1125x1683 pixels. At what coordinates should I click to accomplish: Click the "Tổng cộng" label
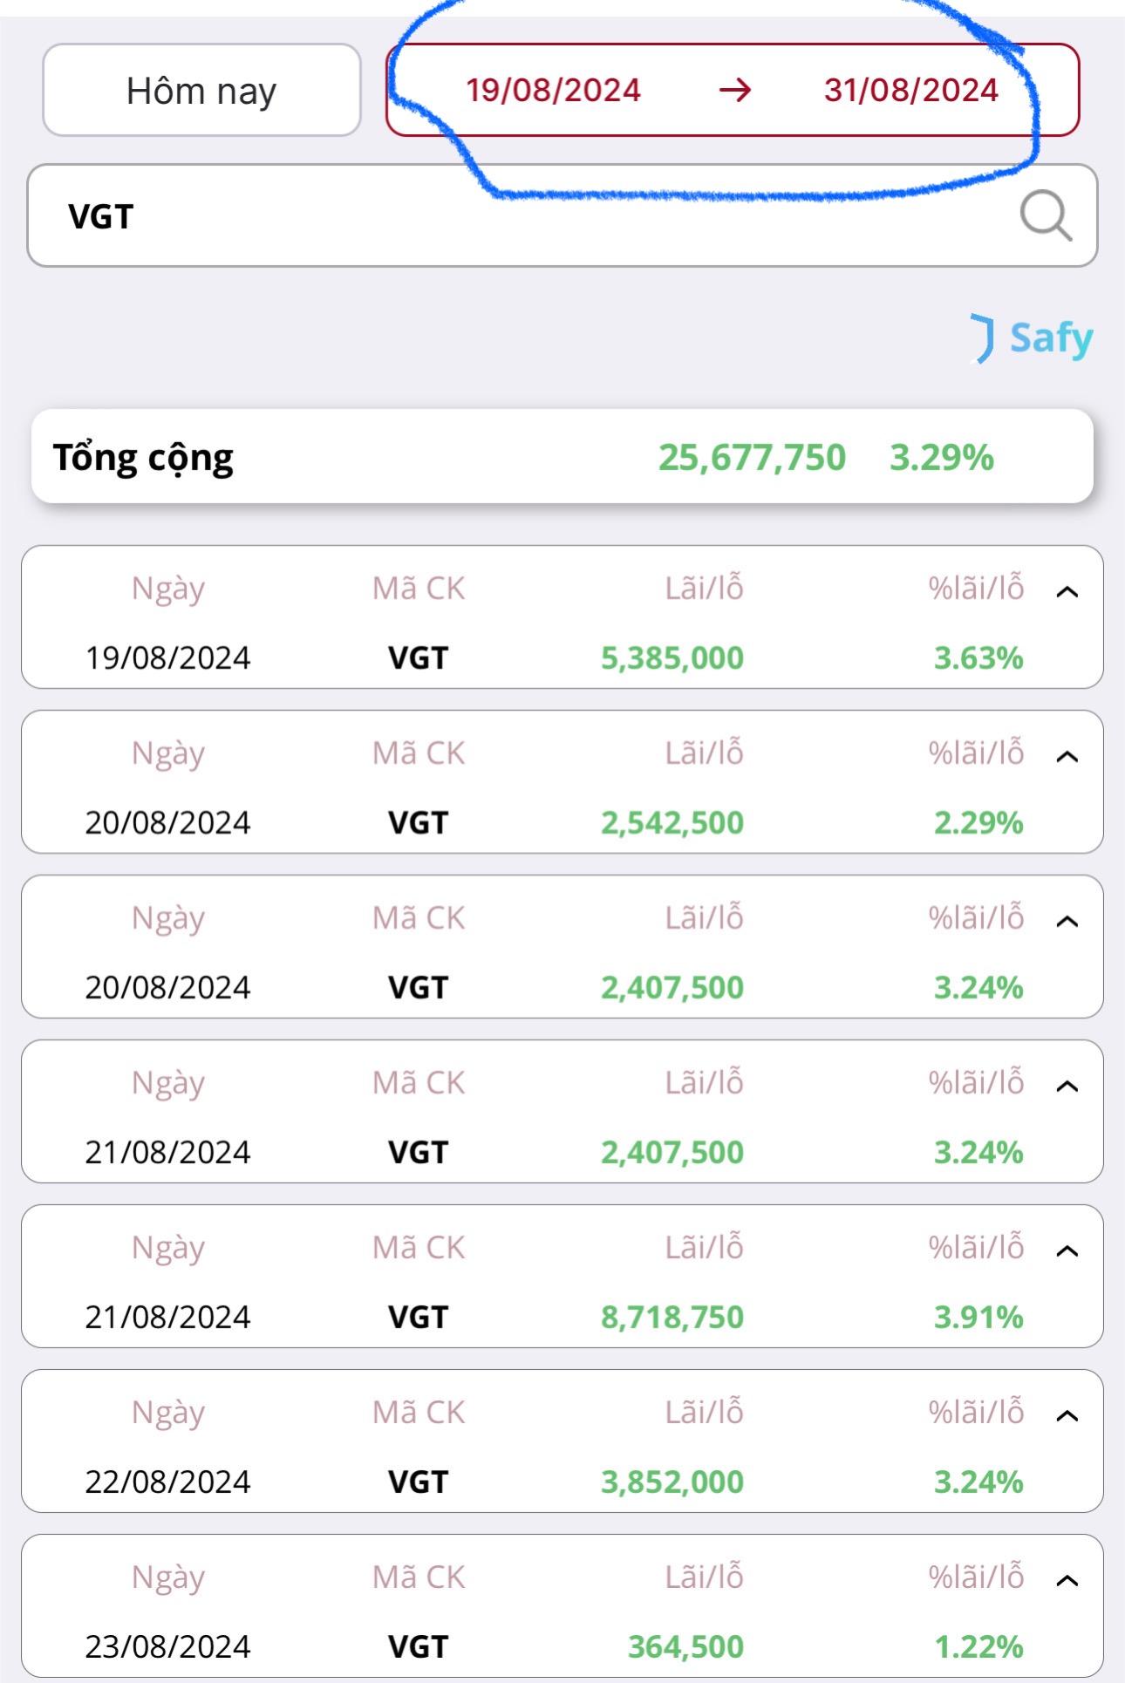coord(144,458)
